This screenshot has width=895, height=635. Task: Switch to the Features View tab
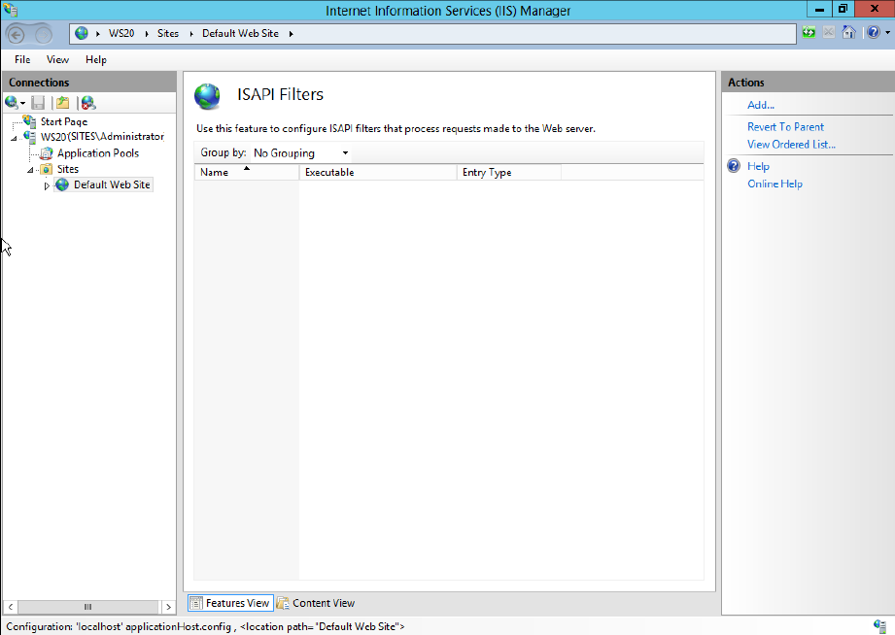pyautogui.click(x=230, y=603)
